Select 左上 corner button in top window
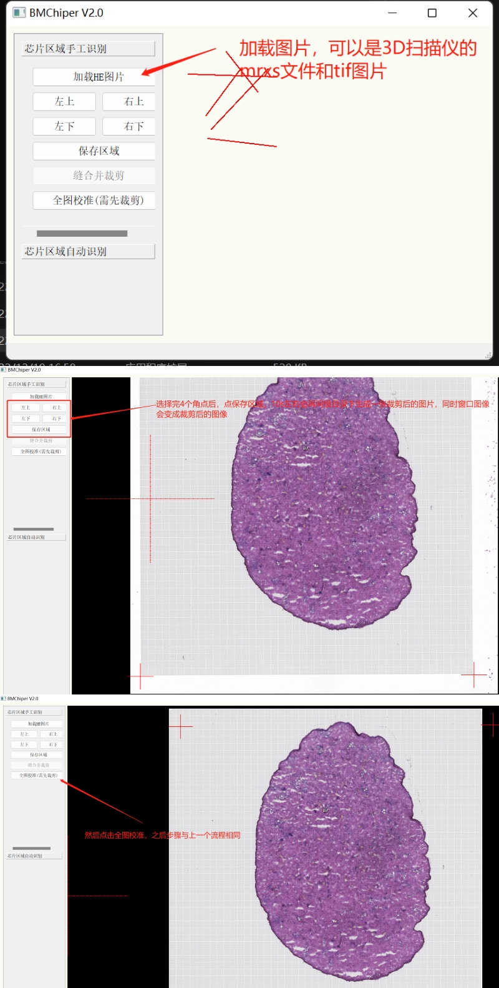Screen dimensions: 499x988 click(x=64, y=102)
